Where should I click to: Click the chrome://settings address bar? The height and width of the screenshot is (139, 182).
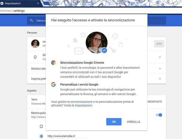click(x=90, y=11)
